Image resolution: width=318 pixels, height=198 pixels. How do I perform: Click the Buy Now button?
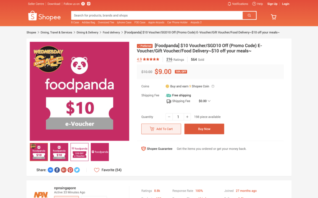coord(204,129)
